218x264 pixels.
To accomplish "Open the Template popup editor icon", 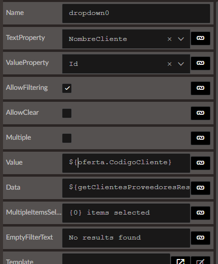I will pyautogui.click(x=181, y=261).
